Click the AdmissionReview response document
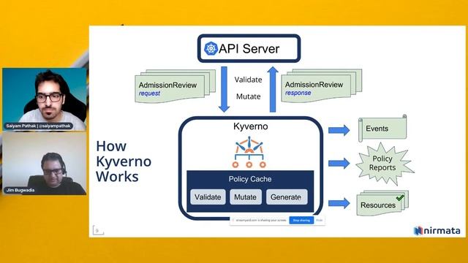 click(x=322, y=86)
